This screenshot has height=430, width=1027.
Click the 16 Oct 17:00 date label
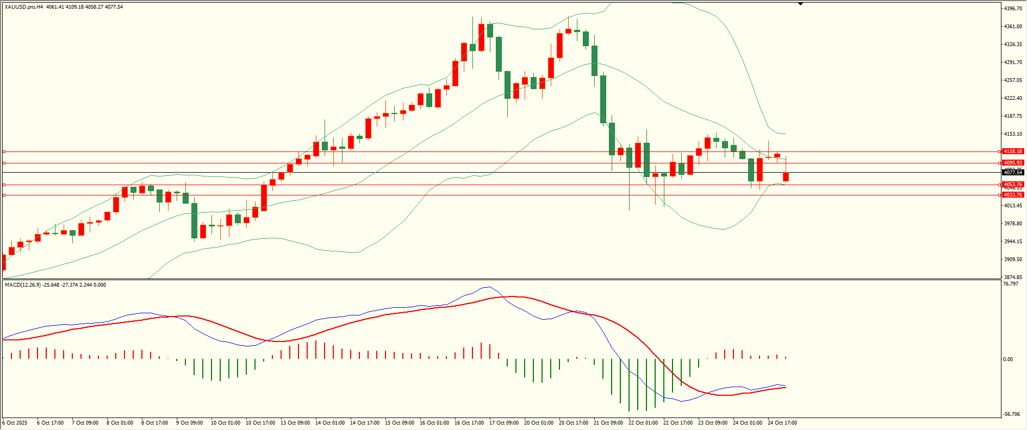[469, 423]
